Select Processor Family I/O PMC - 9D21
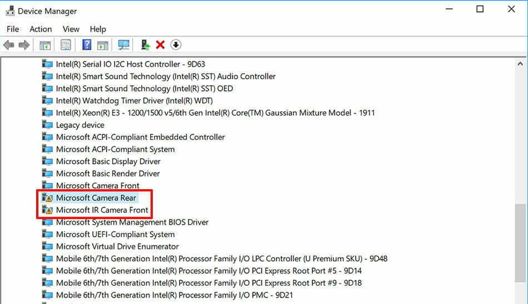 click(x=175, y=295)
